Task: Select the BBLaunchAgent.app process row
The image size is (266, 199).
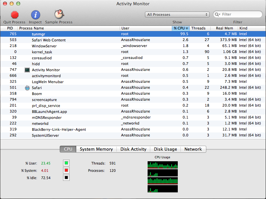Action: tap(133, 112)
